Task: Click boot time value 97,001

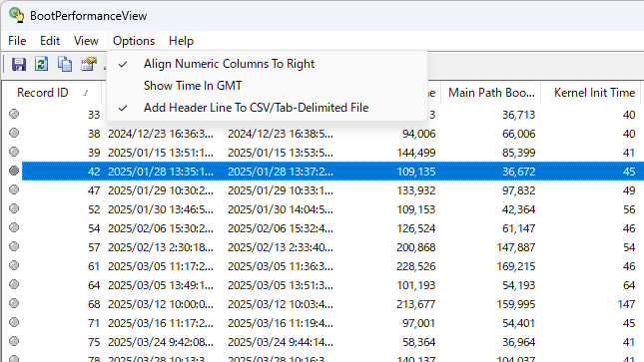Action: point(418,323)
